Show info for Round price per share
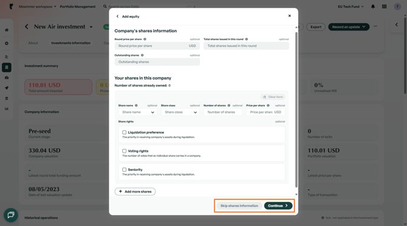The height and width of the screenshot is (226, 407). pyautogui.click(x=145, y=39)
